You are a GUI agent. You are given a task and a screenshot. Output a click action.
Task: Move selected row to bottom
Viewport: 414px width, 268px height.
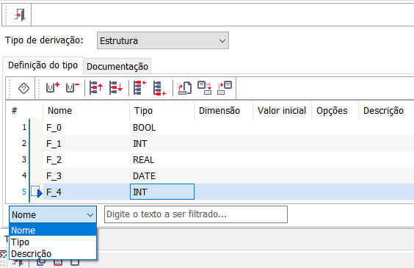(x=160, y=88)
